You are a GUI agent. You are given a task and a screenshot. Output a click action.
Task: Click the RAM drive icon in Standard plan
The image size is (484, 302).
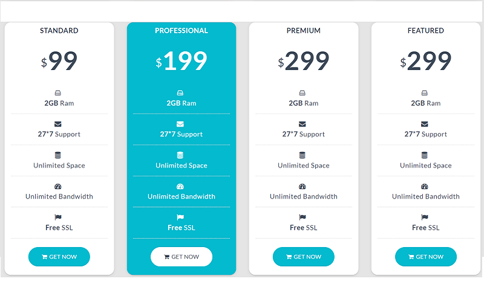pyautogui.click(x=57, y=93)
